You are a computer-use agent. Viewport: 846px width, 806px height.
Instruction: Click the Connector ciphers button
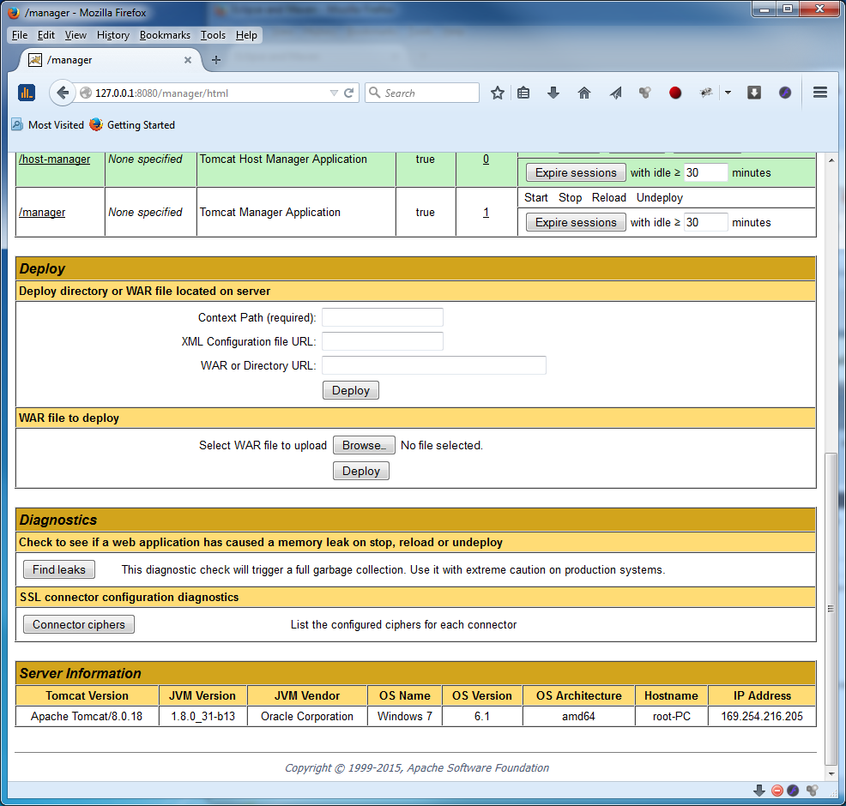pyautogui.click(x=79, y=624)
